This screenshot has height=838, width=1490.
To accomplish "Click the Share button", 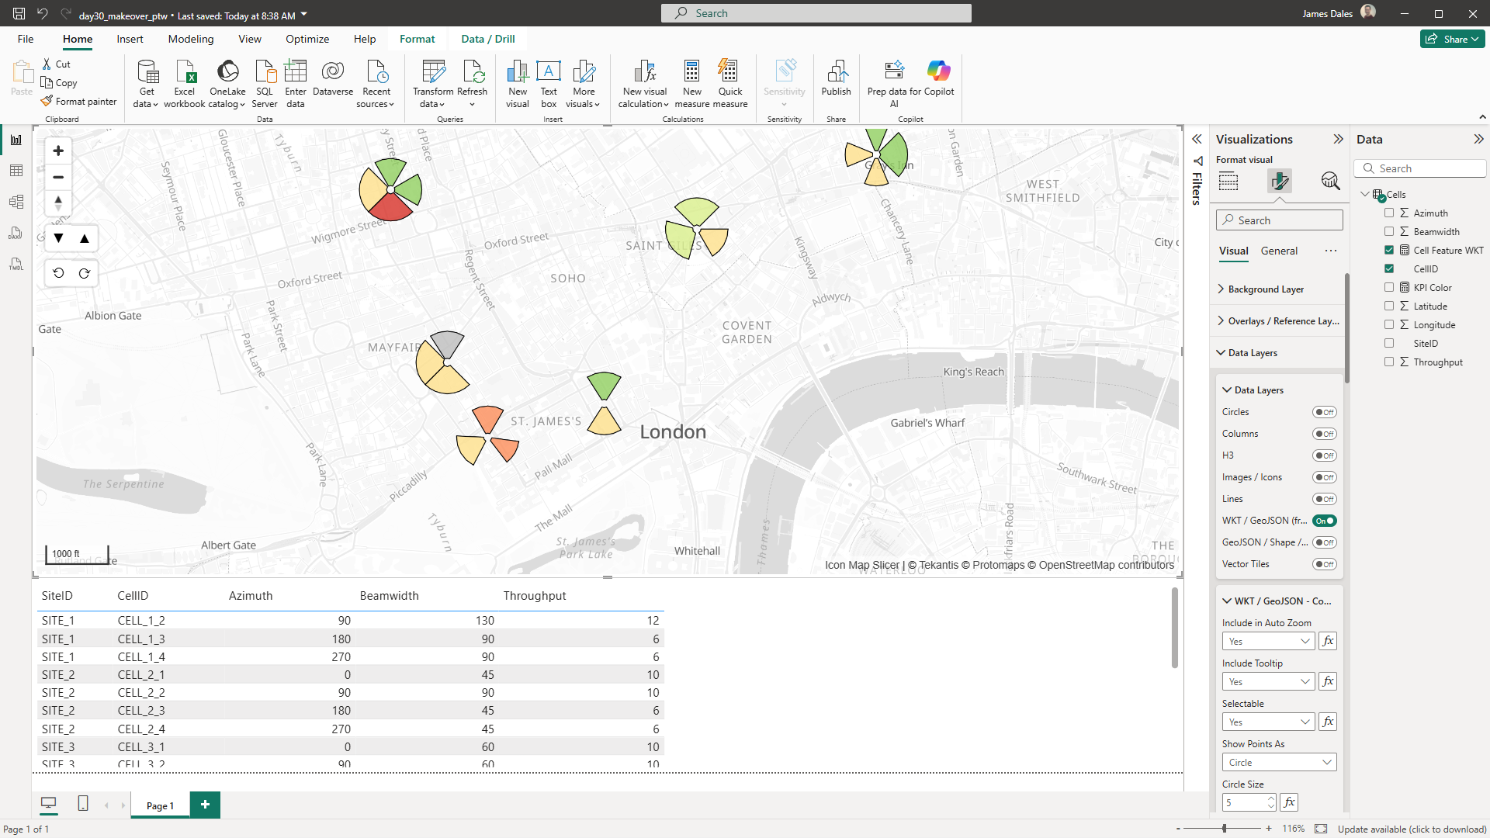I will [1452, 39].
